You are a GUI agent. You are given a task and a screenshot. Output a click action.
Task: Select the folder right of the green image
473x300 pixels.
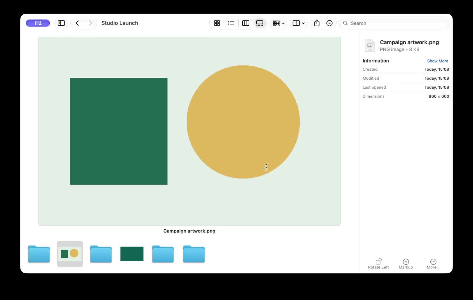click(163, 254)
